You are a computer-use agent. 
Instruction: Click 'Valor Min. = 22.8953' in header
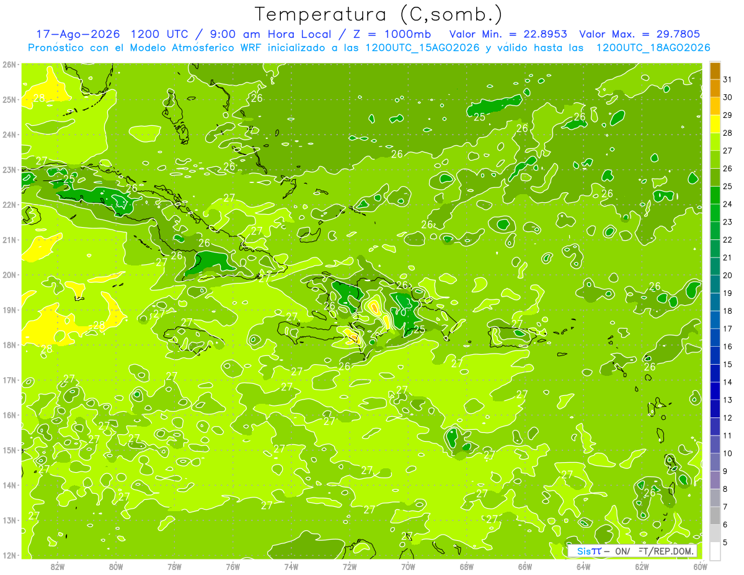(508, 35)
